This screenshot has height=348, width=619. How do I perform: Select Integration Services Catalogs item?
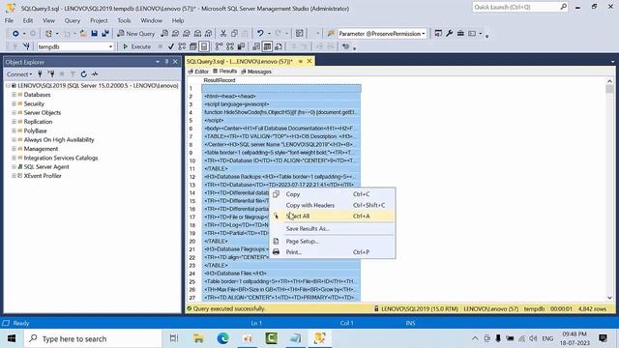tap(61, 158)
